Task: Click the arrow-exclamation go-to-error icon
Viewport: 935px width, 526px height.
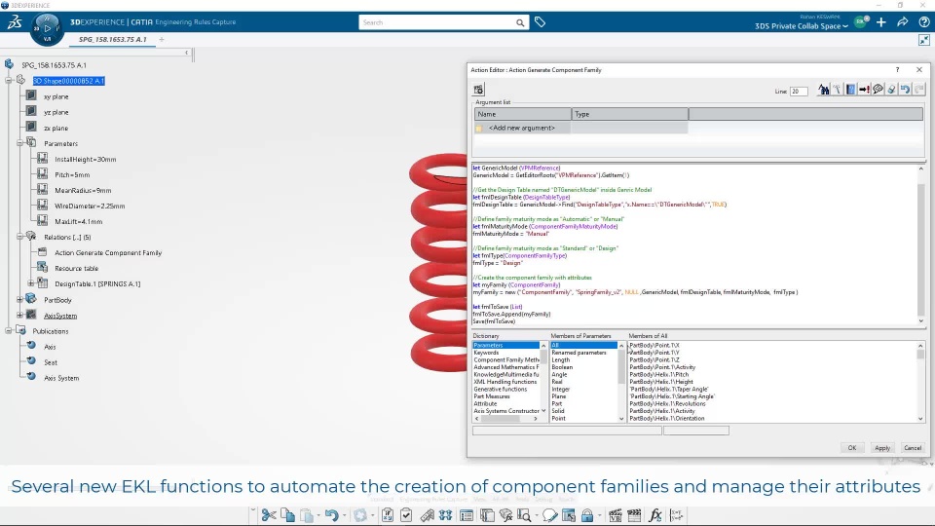Action: pos(864,90)
